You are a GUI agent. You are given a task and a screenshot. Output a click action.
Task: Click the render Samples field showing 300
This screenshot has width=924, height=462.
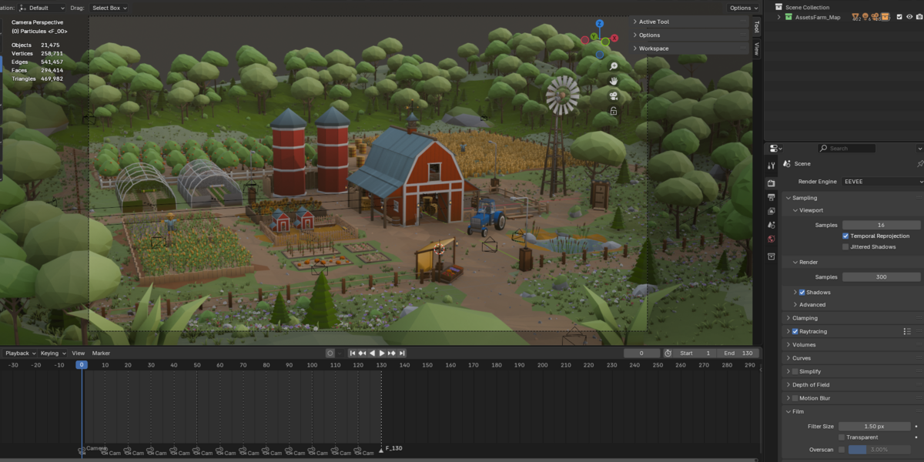[881, 277]
